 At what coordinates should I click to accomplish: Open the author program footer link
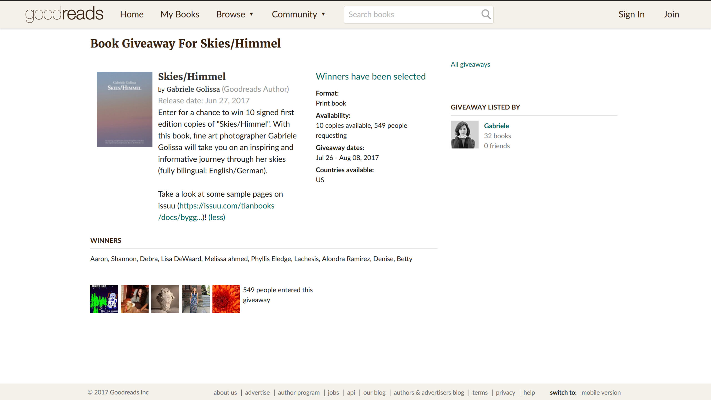pos(299,392)
